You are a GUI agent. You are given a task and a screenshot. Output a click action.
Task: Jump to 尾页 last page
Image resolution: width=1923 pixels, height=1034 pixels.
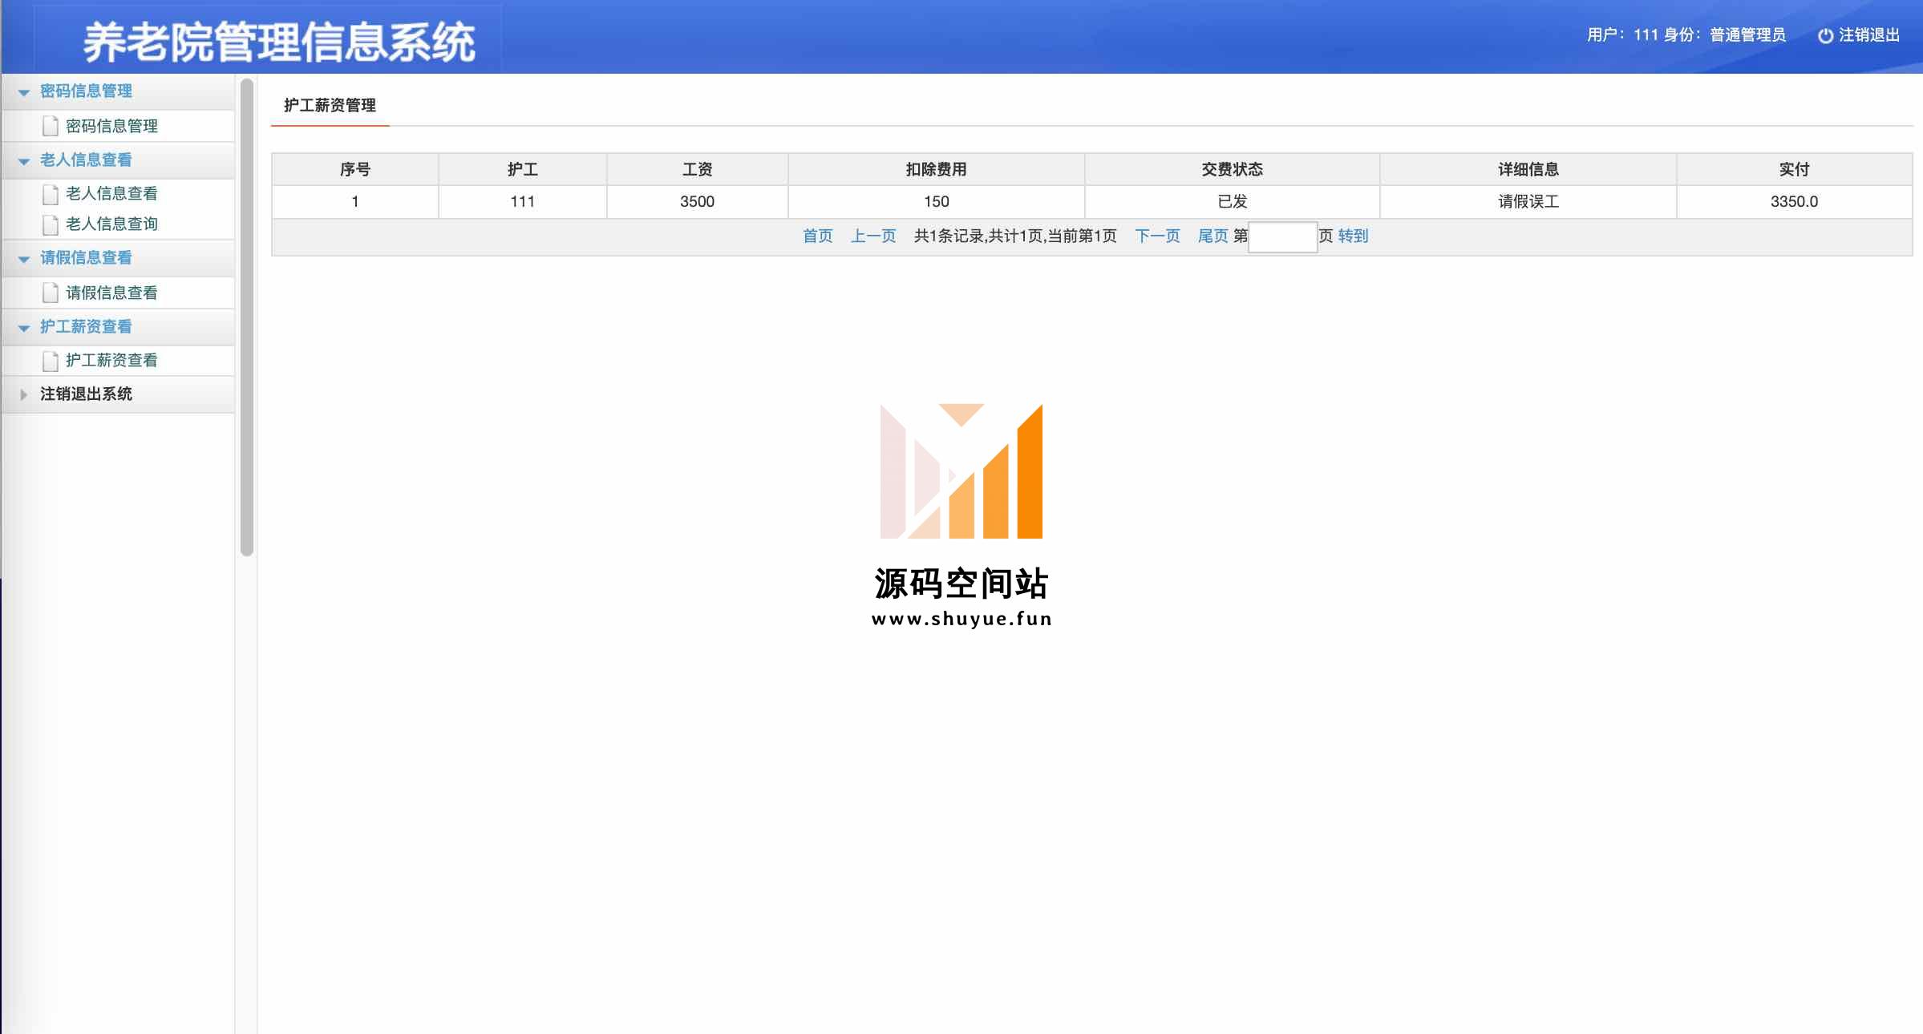coord(1213,236)
